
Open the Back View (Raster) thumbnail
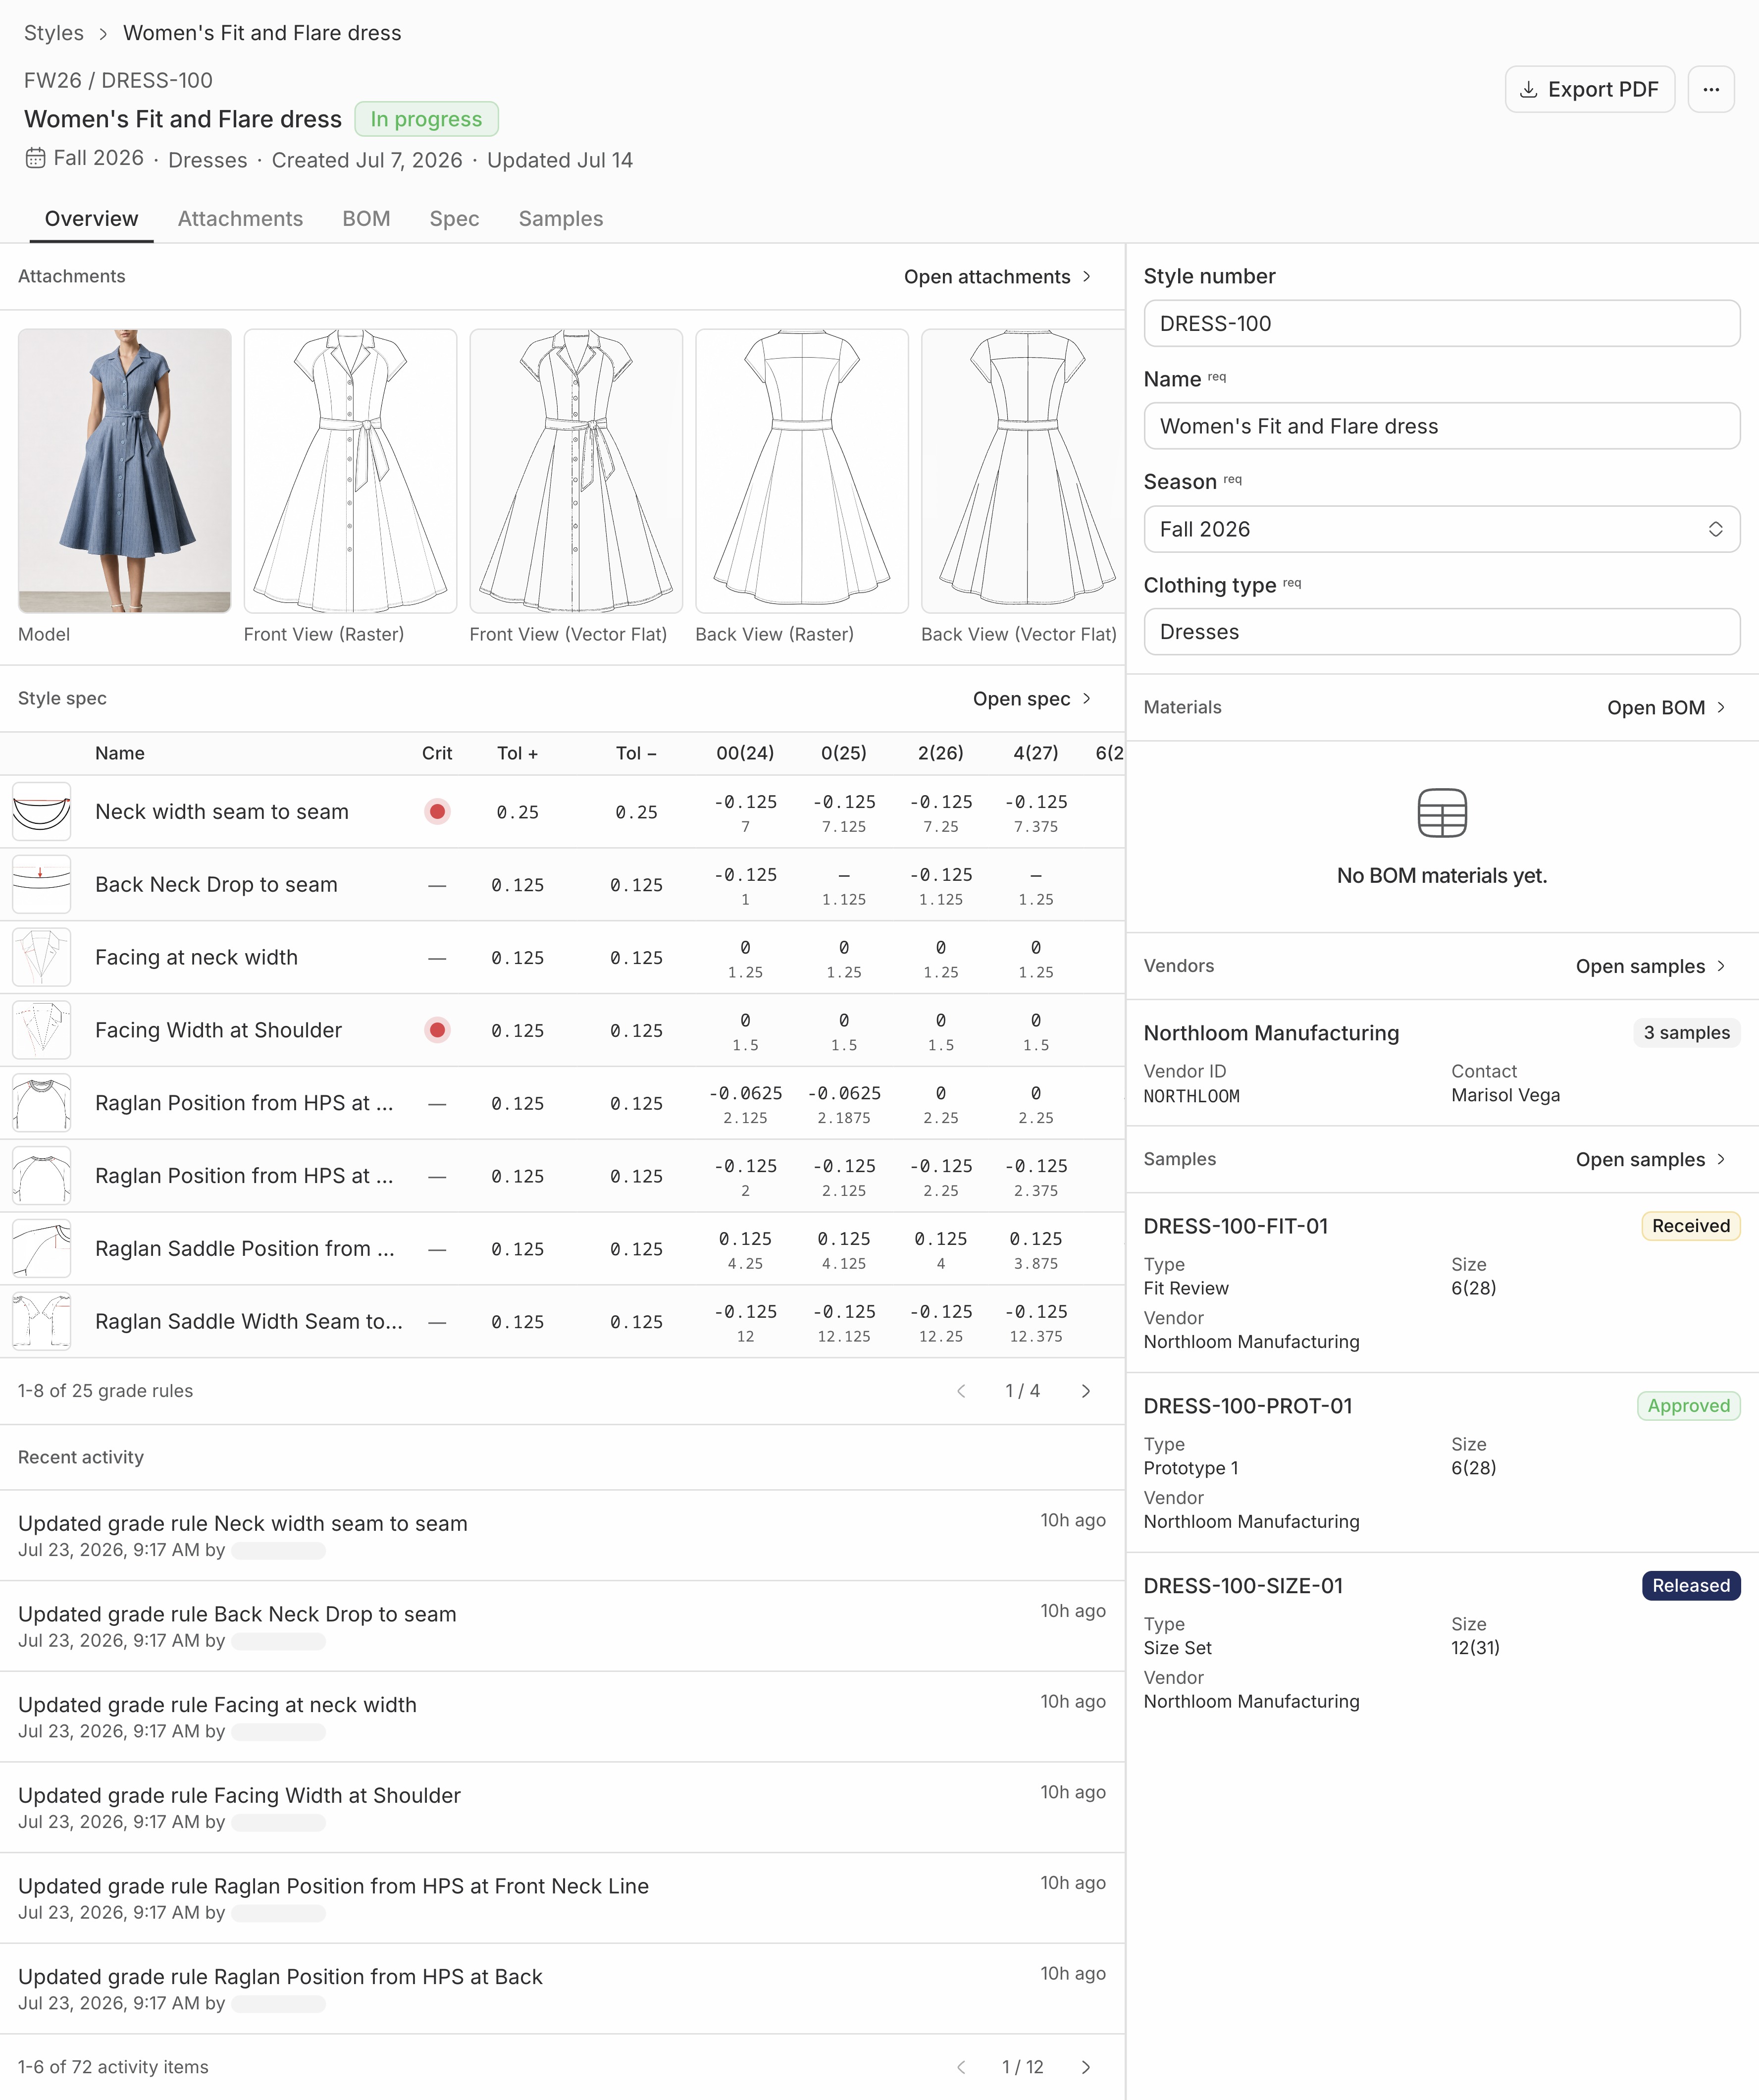coord(802,470)
